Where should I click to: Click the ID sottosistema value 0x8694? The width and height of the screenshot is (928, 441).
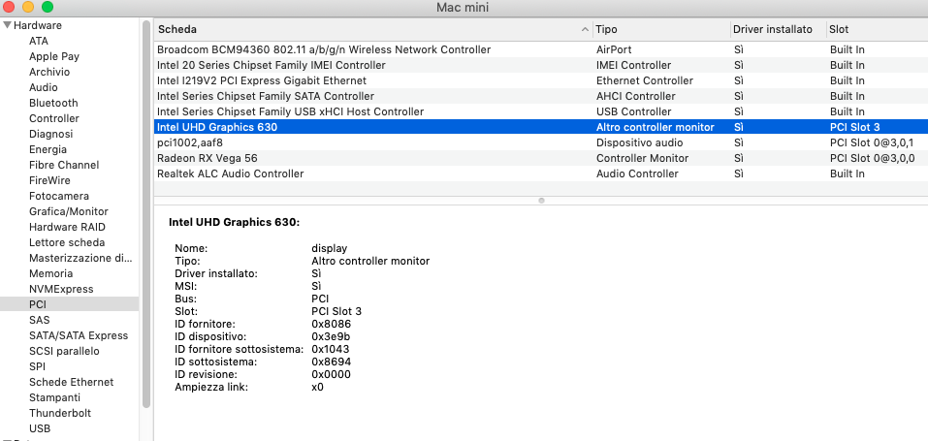coord(331,362)
